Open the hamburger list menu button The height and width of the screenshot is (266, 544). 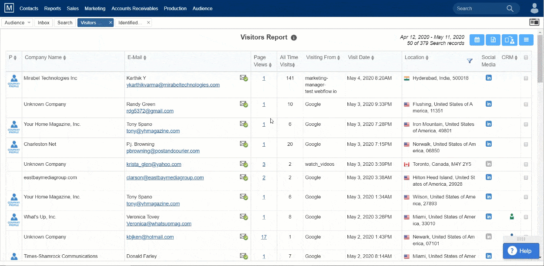click(526, 40)
